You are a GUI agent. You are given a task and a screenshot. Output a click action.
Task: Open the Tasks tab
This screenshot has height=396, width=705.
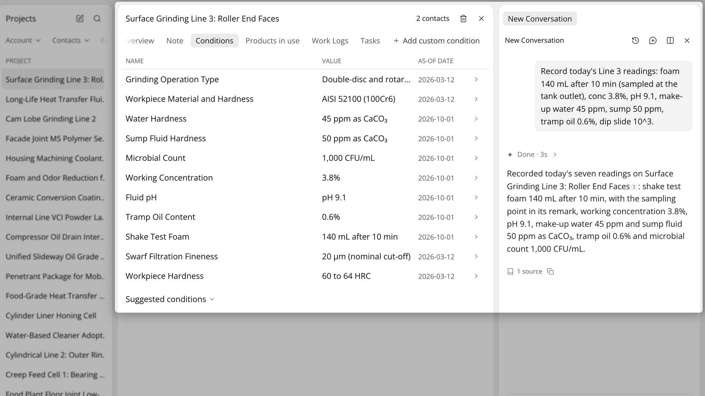(x=370, y=41)
